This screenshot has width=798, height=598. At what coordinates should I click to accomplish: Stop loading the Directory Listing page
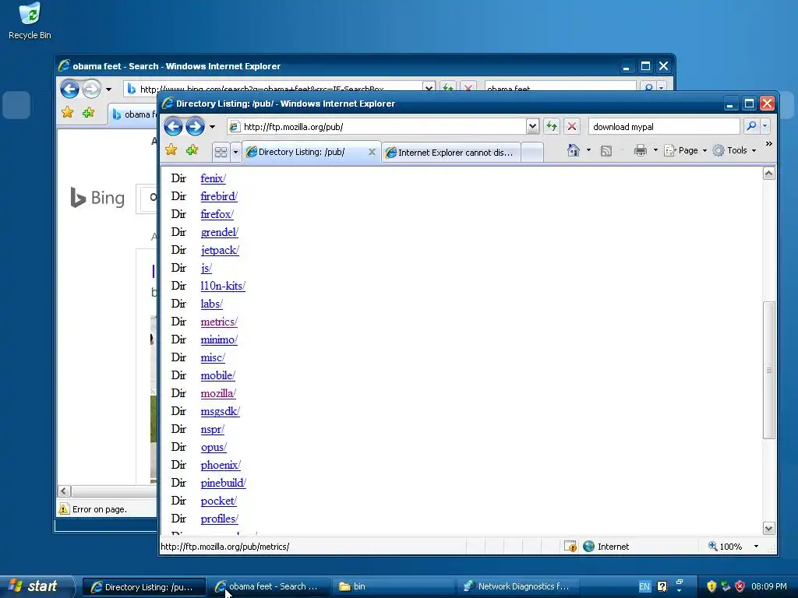pos(572,127)
